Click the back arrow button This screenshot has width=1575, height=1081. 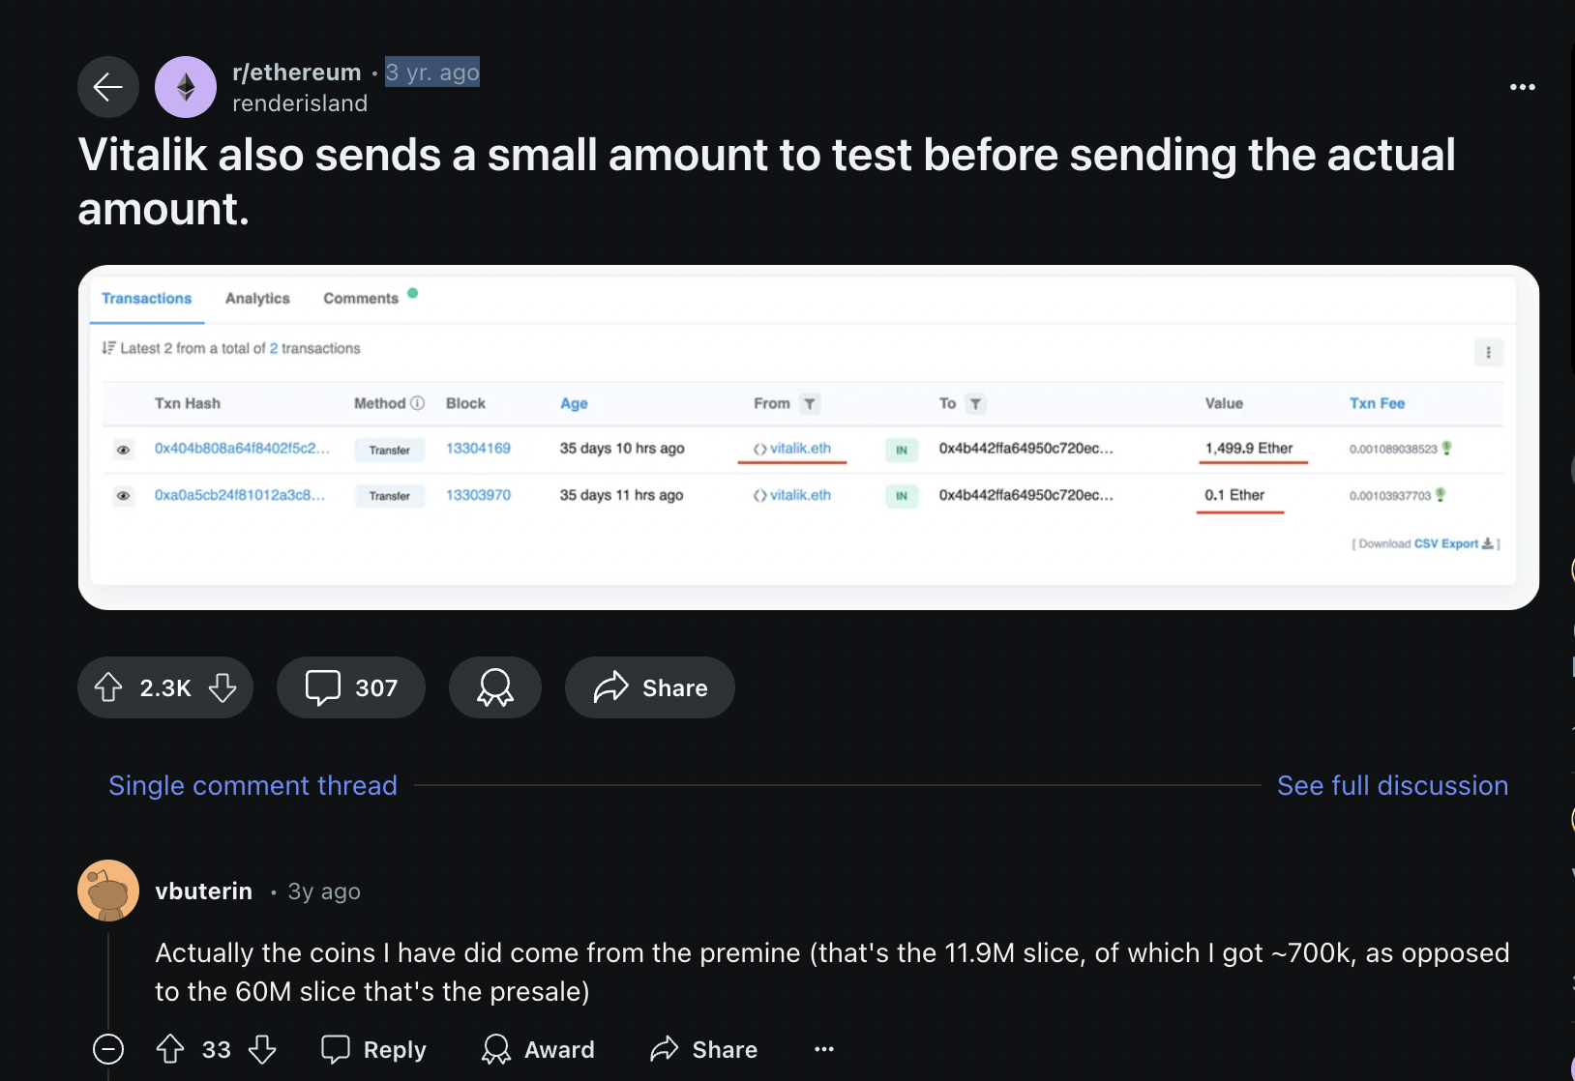108,87
